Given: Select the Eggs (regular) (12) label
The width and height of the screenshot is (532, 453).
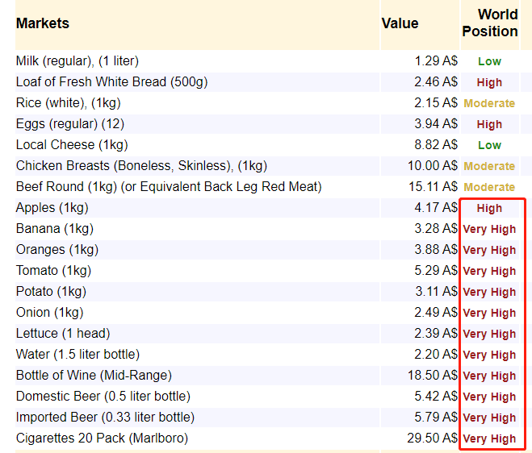Looking at the screenshot, I should [x=70, y=124].
